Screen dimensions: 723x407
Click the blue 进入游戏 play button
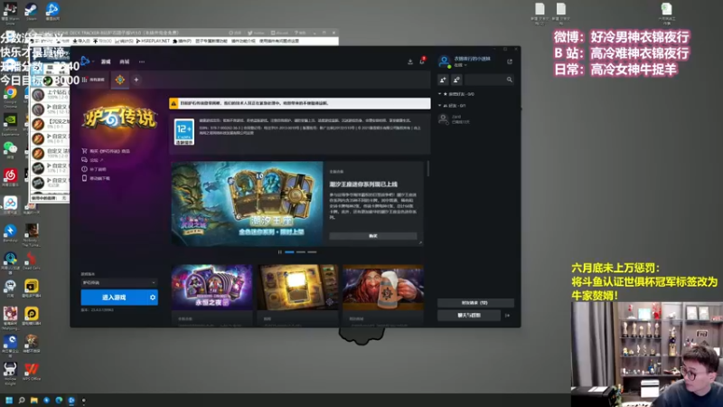pyautogui.click(x=114, y=298)
